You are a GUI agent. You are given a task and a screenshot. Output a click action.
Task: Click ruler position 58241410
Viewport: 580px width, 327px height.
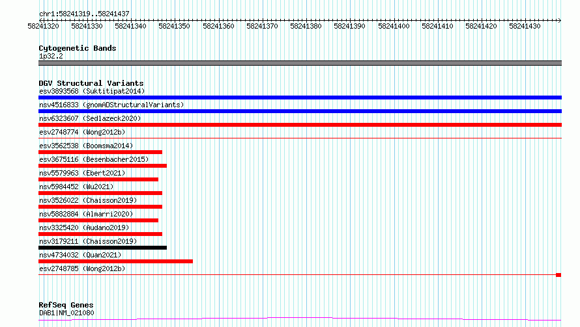click(437, 26)
